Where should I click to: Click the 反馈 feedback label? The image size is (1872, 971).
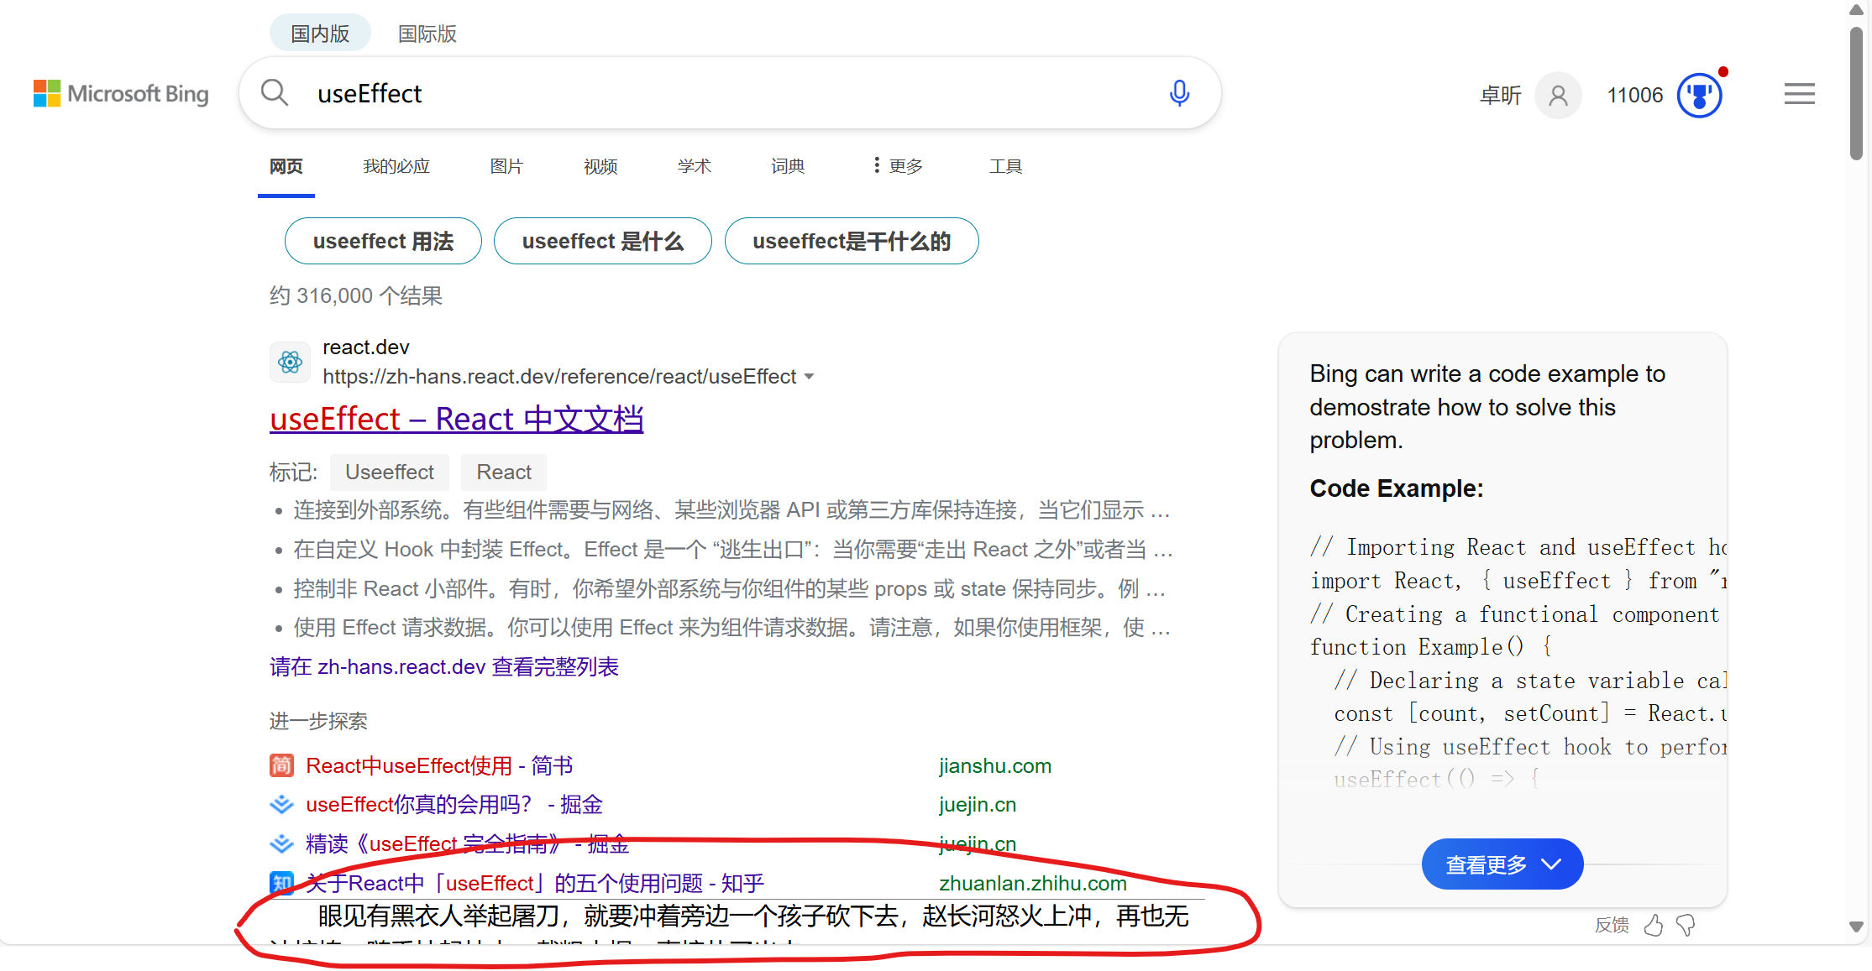(x=1612, y=925)
